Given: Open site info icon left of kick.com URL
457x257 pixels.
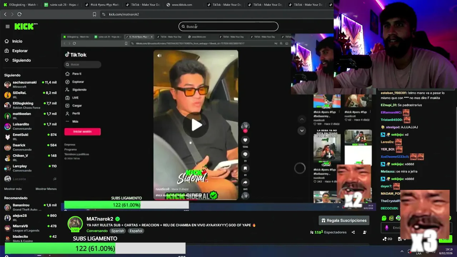Looking at the screenshot, I should coord(104,14).
